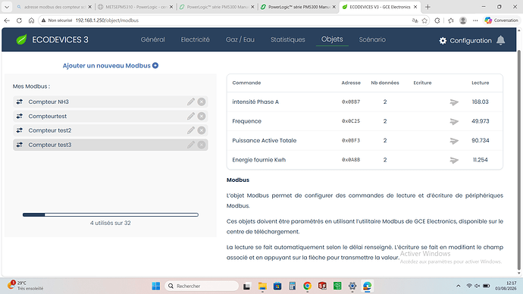Click the plus icon next to Ajouter un nouveau Modbus

155,66
